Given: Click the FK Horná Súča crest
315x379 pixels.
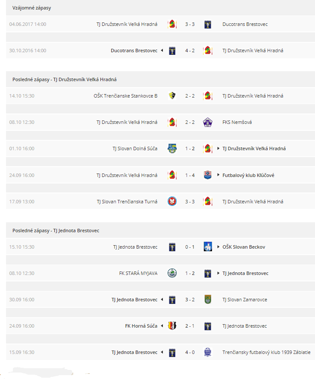Looking at the screenshot, I should click(172, 326).
